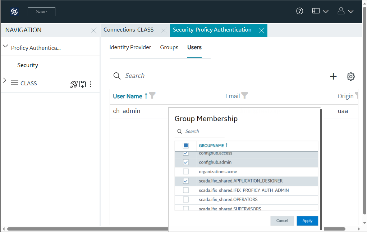Apply the Group Membership changes
The height and width of the screenshot is (232, 367).
(x=307, y=221)
